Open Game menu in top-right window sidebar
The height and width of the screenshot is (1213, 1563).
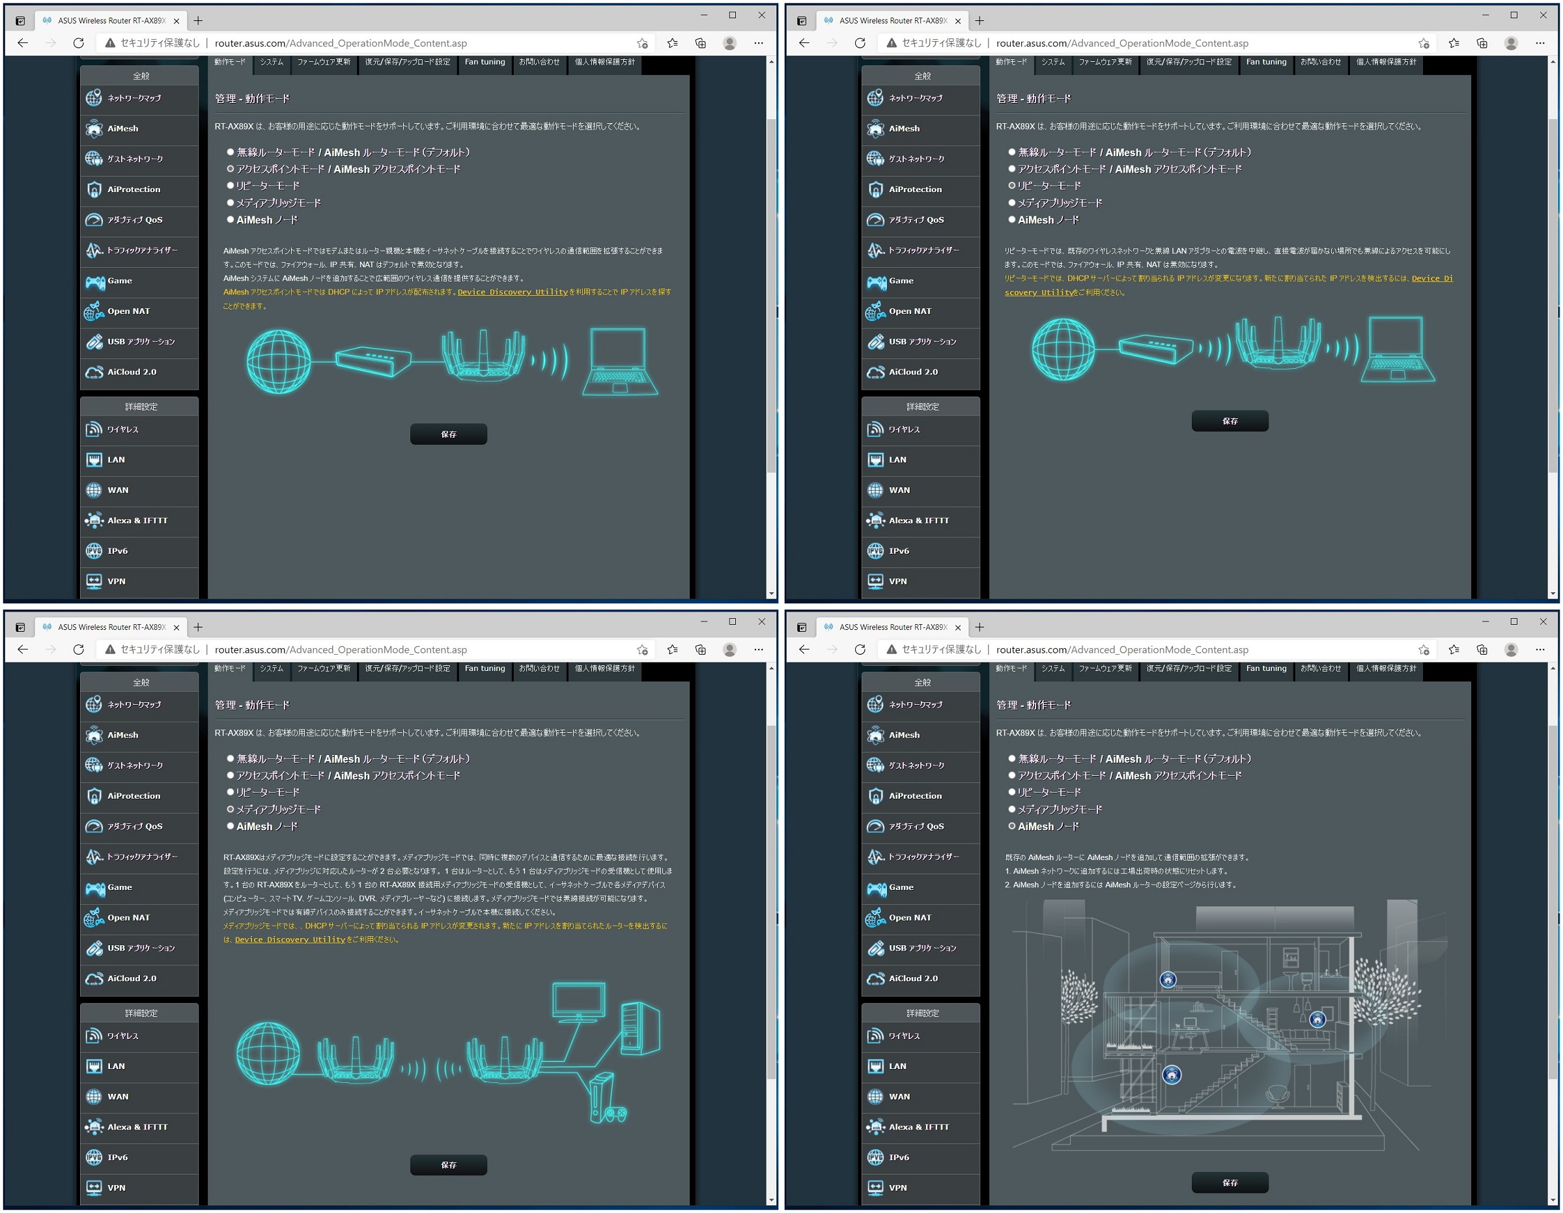pos(921,281)
